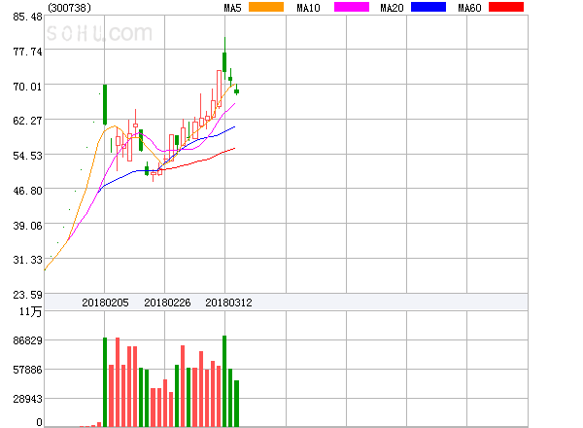
Task: Click the 20180226 date label
Action: pos(167,303)
